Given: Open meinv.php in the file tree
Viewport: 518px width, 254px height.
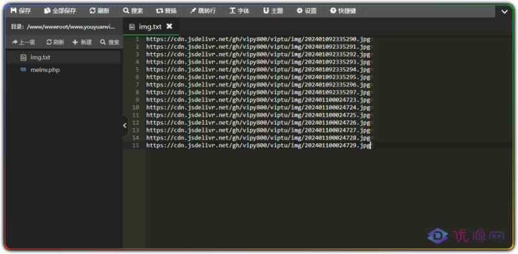Looking at the screenshot, I should point(63,70).
